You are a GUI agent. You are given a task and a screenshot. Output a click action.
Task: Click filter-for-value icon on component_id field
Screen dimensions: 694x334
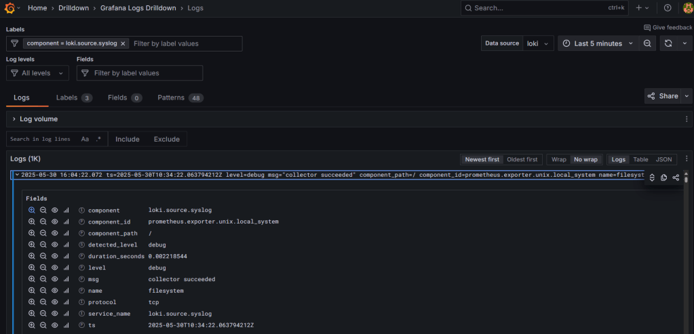(x=31, y=222)
